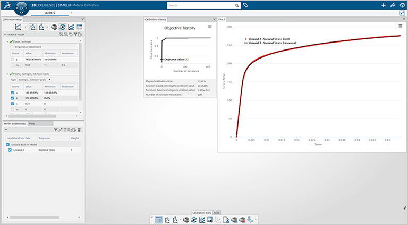Switch to the Tools tab in bottom bar

point(216,213)
